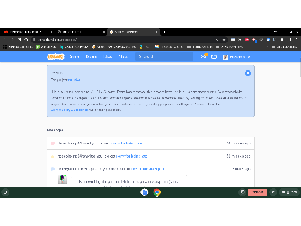The image size is (301, 226).
Task: Click the share page icon in address bar
Action: coord(217,40)
